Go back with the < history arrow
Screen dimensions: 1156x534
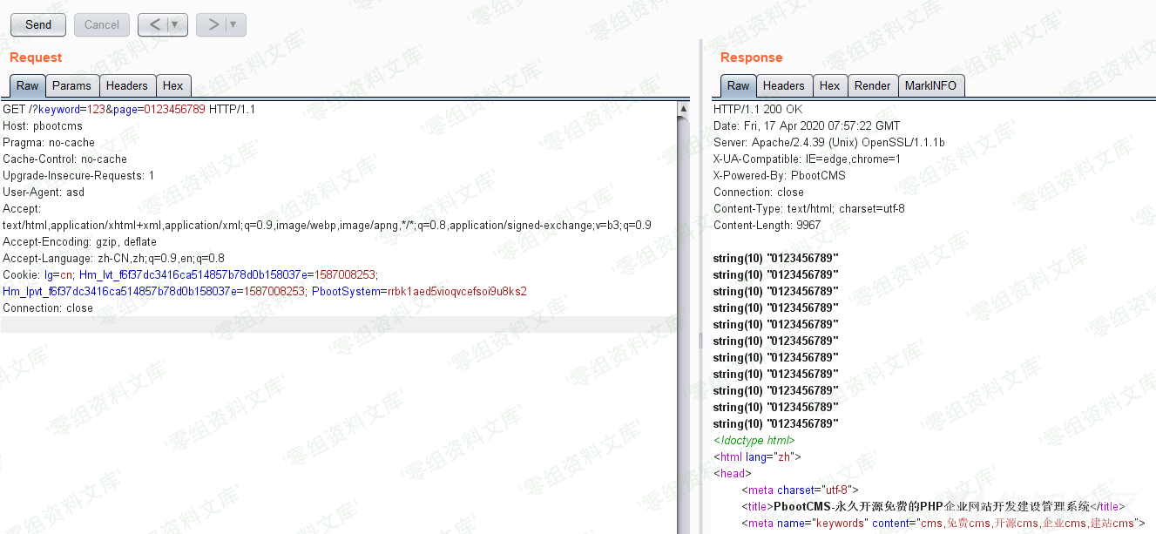154,24
